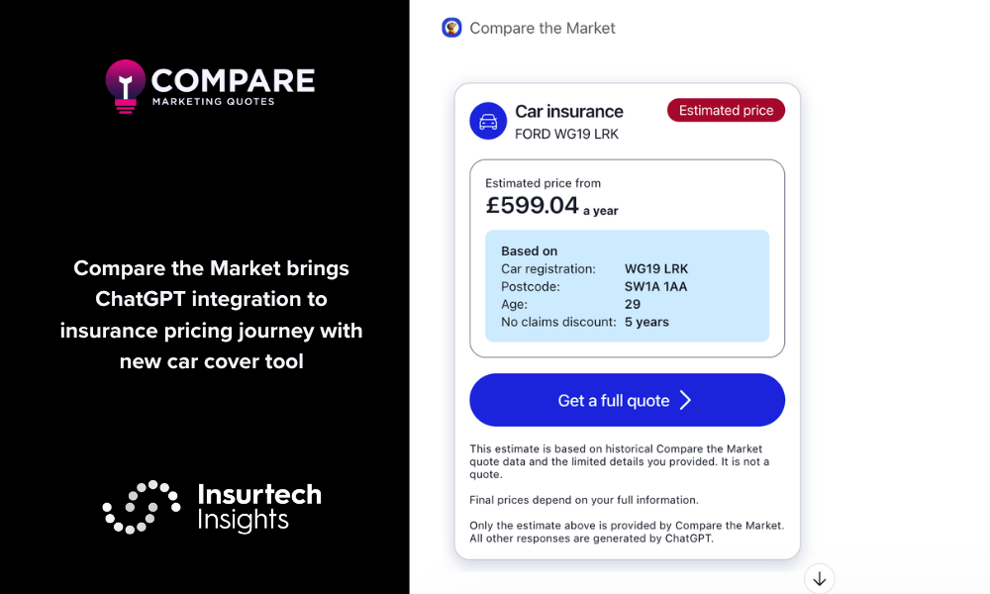Click the Based on details blue panel heading
990x594 pixels.
[529, 251]
